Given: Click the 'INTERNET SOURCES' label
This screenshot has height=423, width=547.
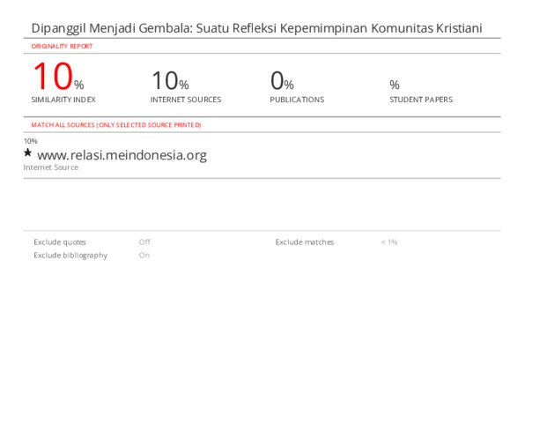Looking at the screenshot, I should pyautogui.click(x=185, y=100).
